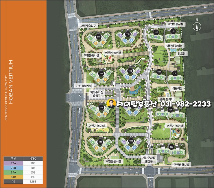This screenshot has height=188, width=214.
Task: Select the building 103 marker
Action: point(171,147)
